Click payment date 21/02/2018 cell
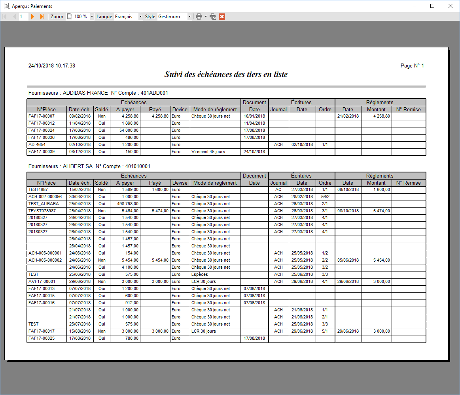 tap(348, 116)
